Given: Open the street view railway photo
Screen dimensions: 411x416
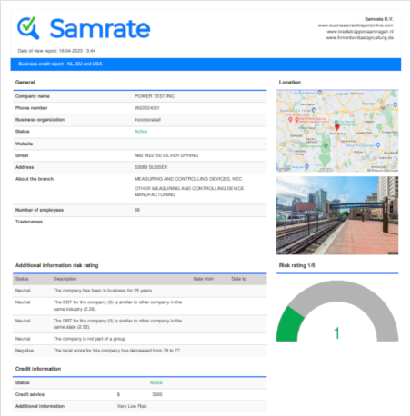Looking at the screenshot, I should (337, 215).
